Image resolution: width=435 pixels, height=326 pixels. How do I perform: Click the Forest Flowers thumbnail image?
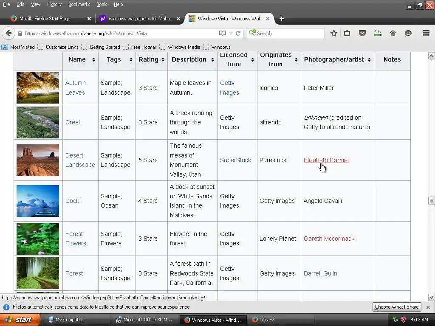click(38, 239)
